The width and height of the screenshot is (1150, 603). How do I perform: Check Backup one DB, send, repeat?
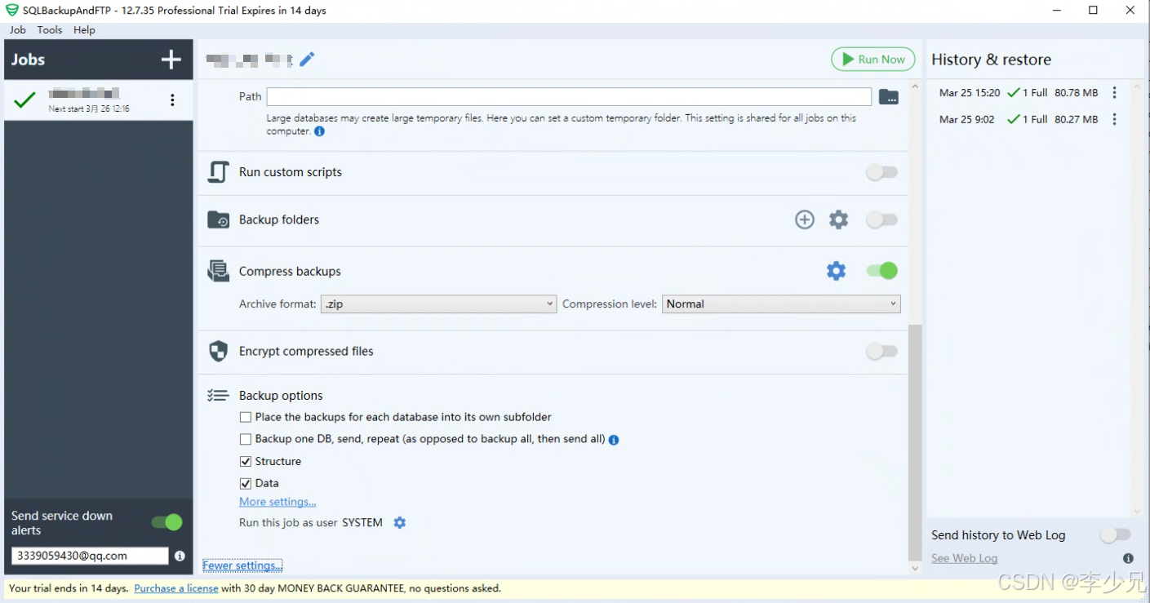(x=246, y=439)
